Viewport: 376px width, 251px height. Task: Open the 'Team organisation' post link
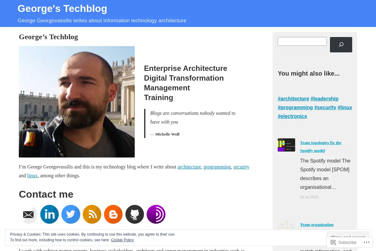(x=317, y=225)
